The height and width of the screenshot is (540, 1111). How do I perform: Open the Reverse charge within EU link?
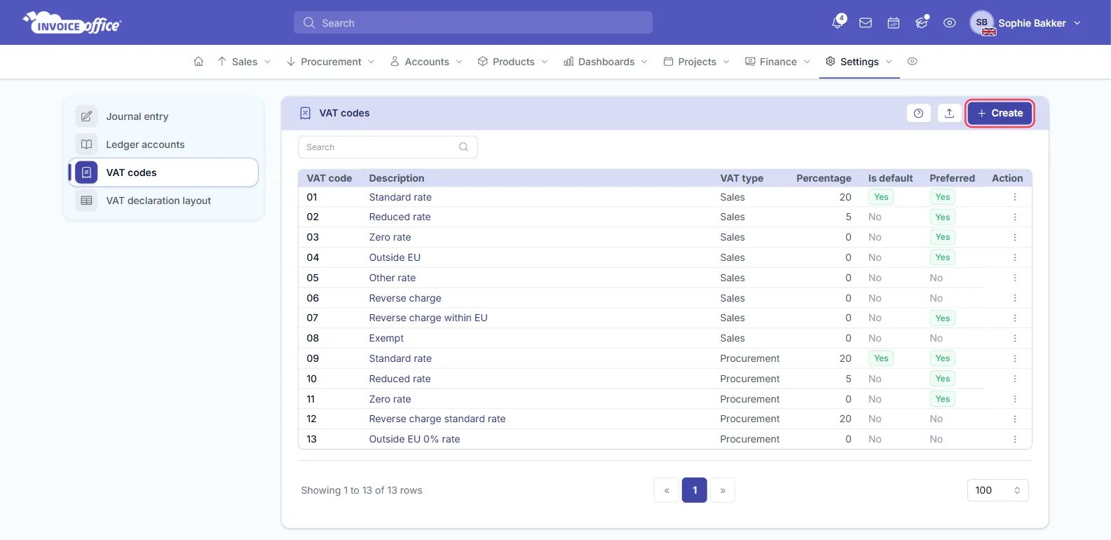tap(428, 318)
